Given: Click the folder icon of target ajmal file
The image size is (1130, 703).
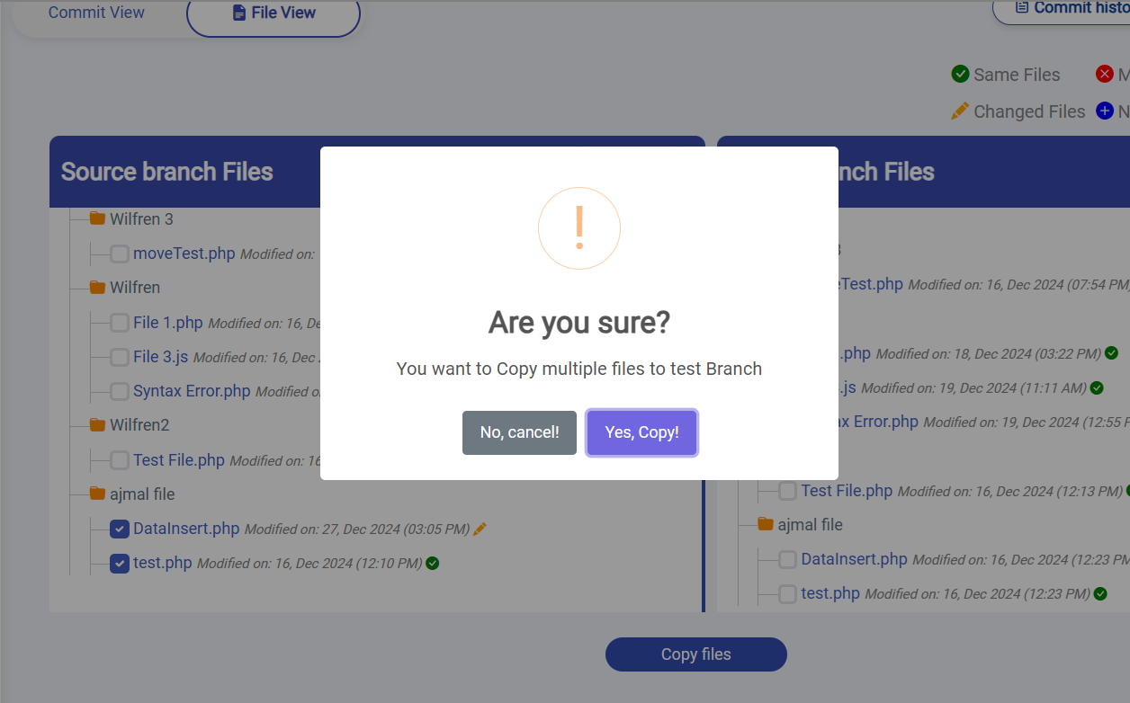Looking at the screenshot, I should pos(766,523).
